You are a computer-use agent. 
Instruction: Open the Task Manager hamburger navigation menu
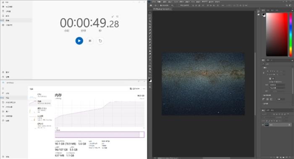tap(3, 89)
